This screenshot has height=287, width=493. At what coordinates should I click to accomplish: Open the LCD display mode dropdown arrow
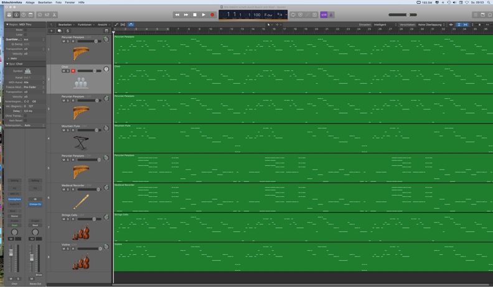pos(286,15)
